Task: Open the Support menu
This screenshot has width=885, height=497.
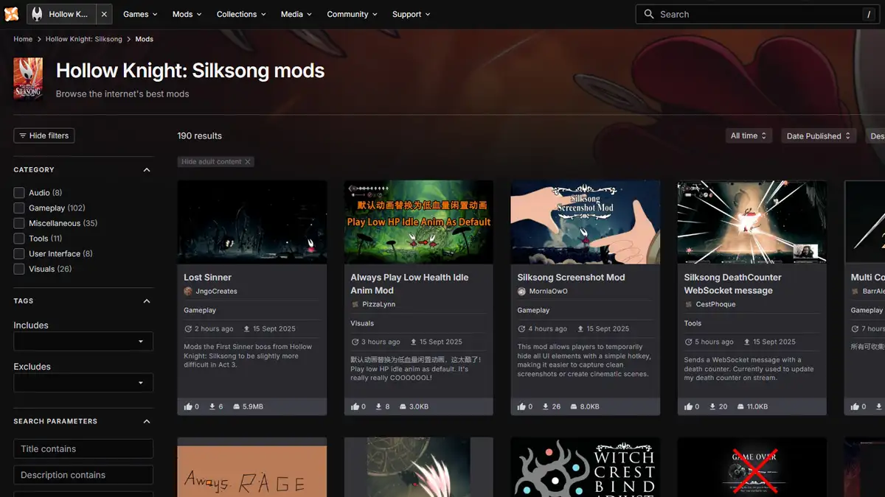Action: tap(411, 14)
